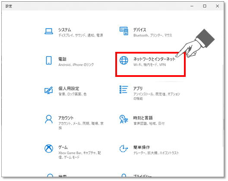228x181 pixels.
Task: Open the Network and Internet globe icon
Action: tap(124, 60)
